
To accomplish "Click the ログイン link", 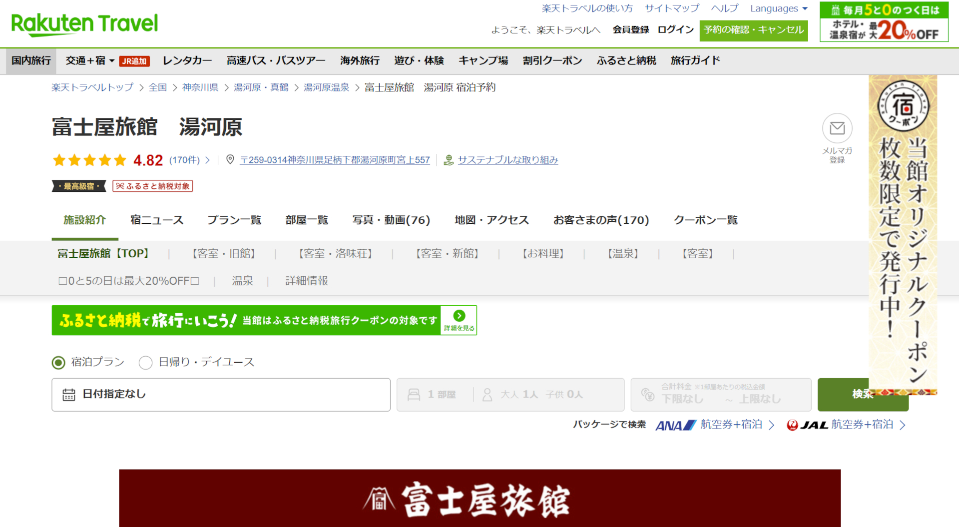I will [x=676, y=30].
